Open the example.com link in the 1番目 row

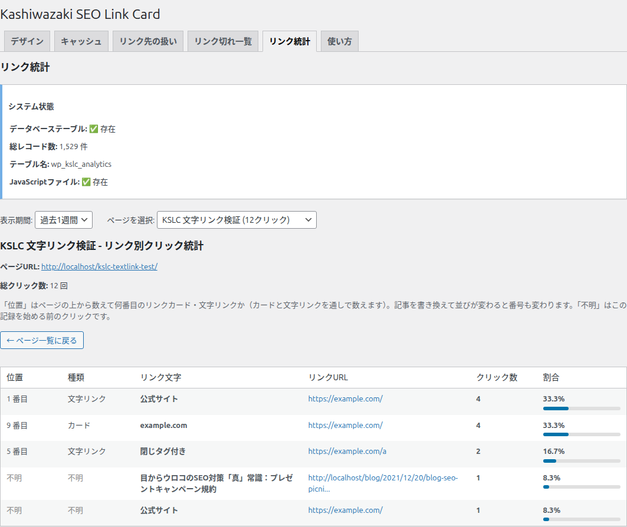tap(346, 398)
